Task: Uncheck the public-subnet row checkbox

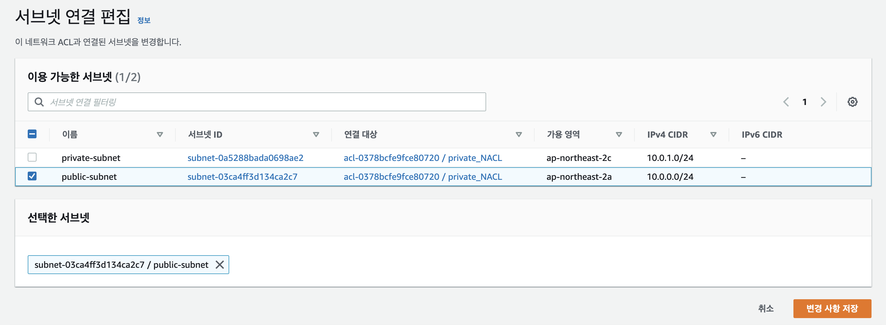Action: [32, 176]
